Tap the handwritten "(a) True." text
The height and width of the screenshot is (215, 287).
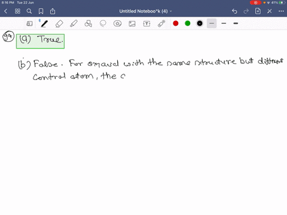coord(41,39)
